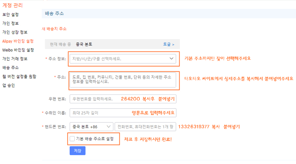The height and width of the screenshot is (164, 296).
Task: Click the 계정 관리 heading
Action: coord(12,5)
